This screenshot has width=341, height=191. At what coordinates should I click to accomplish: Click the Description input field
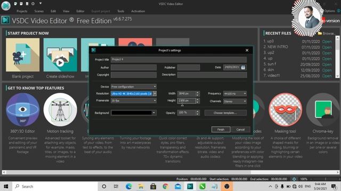coord(212,75)
